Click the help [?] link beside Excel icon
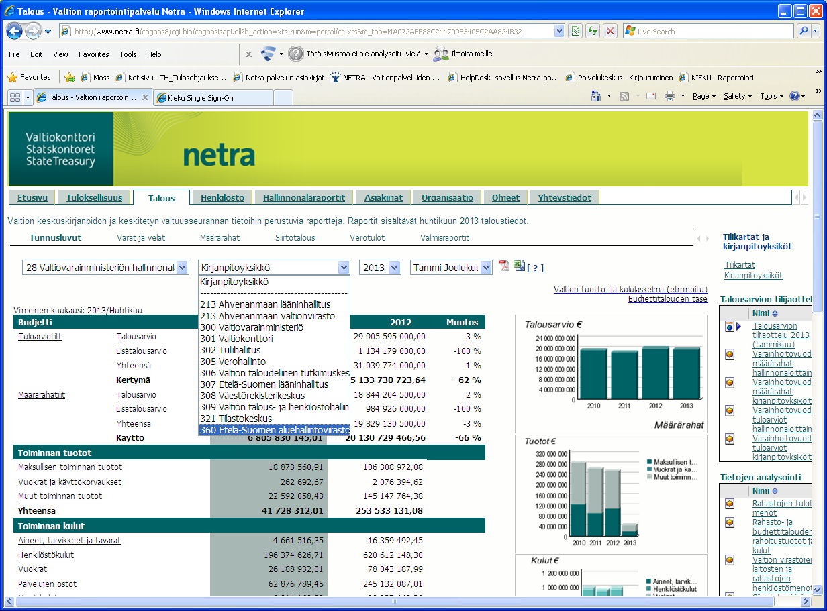The image size is (827, 611). (x=535, y=268)
